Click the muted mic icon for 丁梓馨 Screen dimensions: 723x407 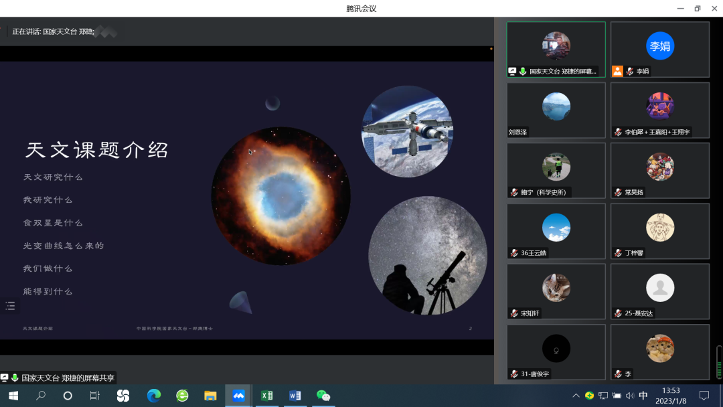point(618,253)
